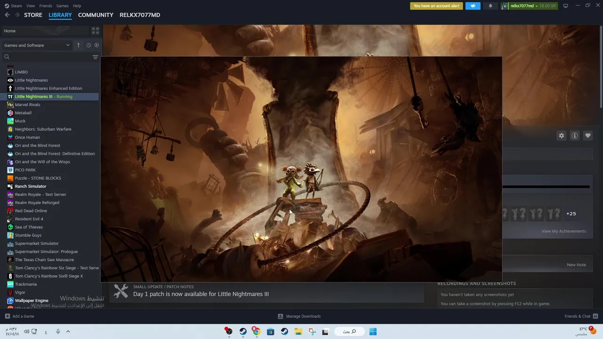The width and height of the screenshot is (603, 339).
Task: Toggle sort by recent activity clock icon
Action: [88, 45]
